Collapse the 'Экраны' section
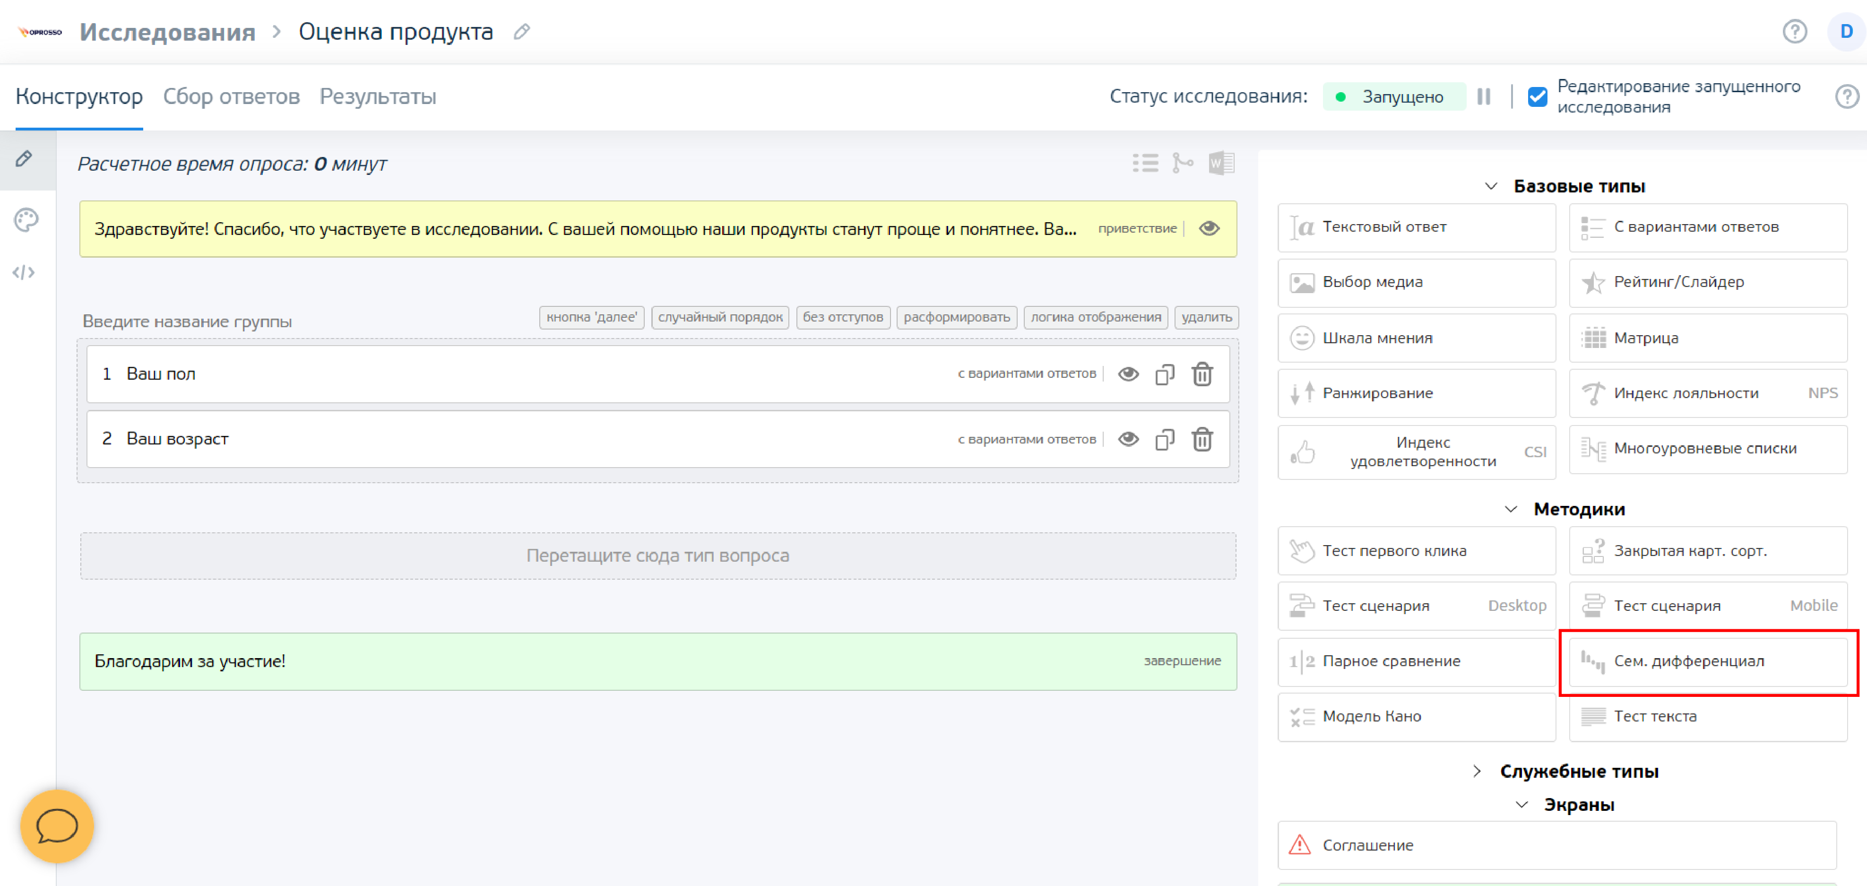This screenshot has width=1867, height=886. 1521,805
